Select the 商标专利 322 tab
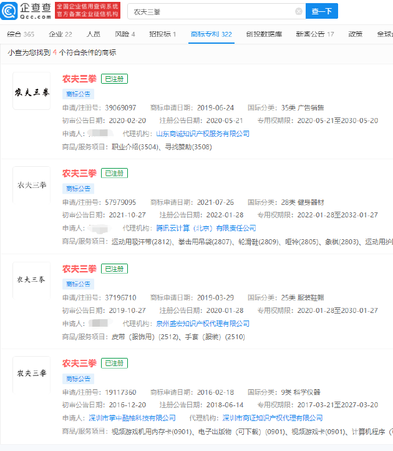The height and width of the screenshot is (451, 393). pos(211,34)
